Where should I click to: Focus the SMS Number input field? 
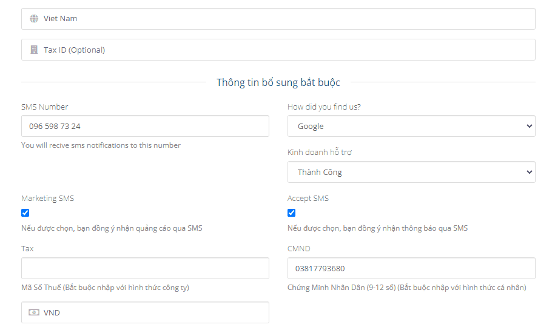(x=145, y=126)
